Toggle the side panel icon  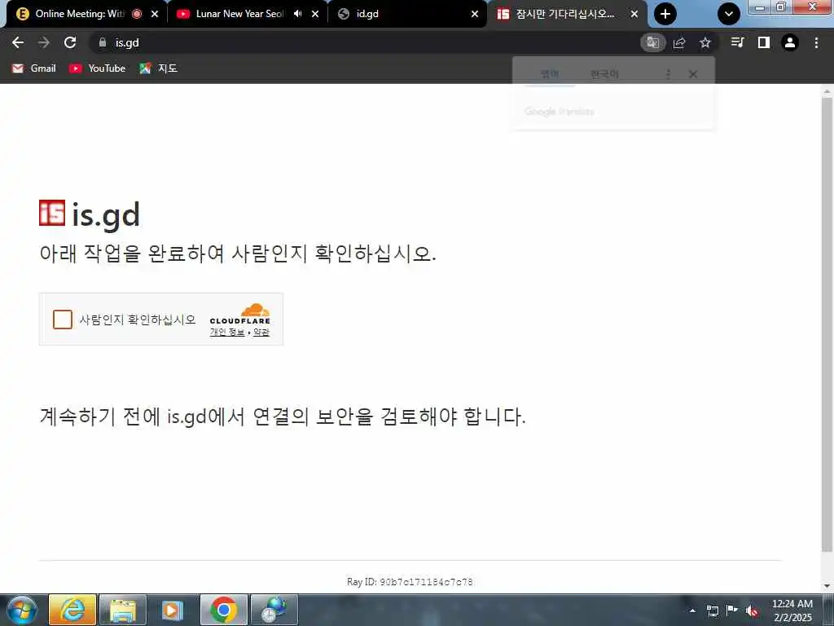[764, 42]
